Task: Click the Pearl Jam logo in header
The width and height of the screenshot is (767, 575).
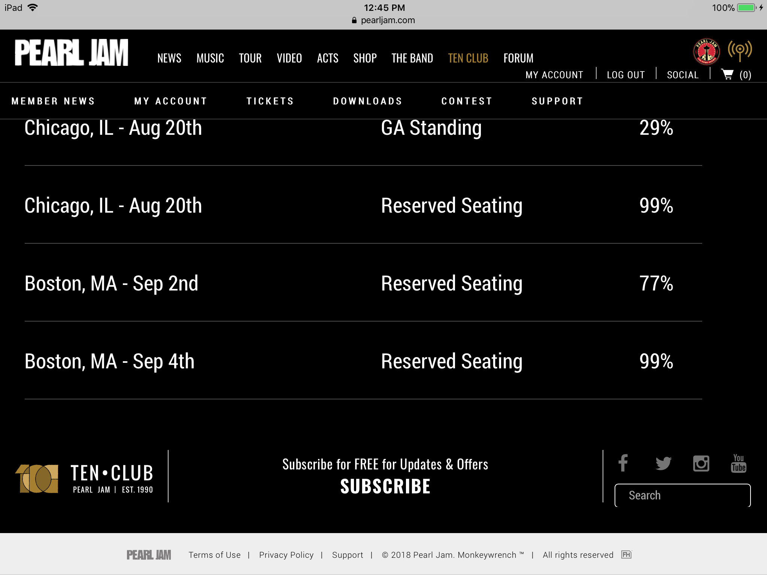Action: coord(72,53)
